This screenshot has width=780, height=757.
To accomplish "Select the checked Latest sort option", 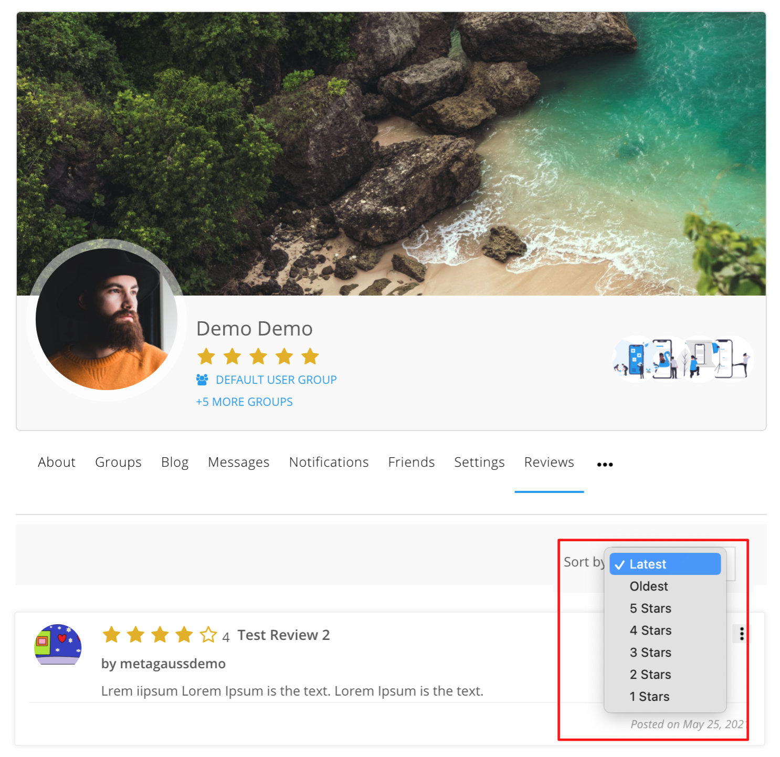I will (x=665, y=564).
